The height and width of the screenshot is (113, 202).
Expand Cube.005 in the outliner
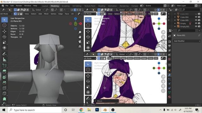pos(175,20)
